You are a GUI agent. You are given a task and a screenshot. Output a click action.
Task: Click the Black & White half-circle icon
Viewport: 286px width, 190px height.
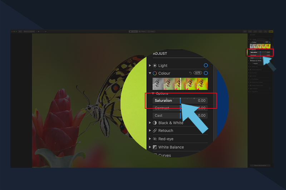click(x=155, y=123)
